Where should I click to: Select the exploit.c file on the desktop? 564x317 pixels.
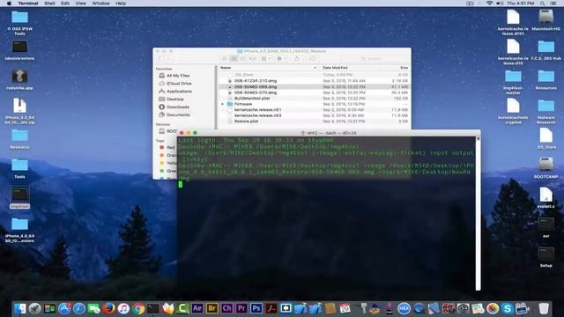(x=546, y=197)
